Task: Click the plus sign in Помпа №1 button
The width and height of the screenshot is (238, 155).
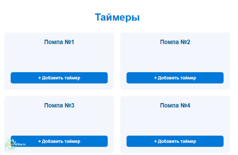Action: tap(40, 78)
